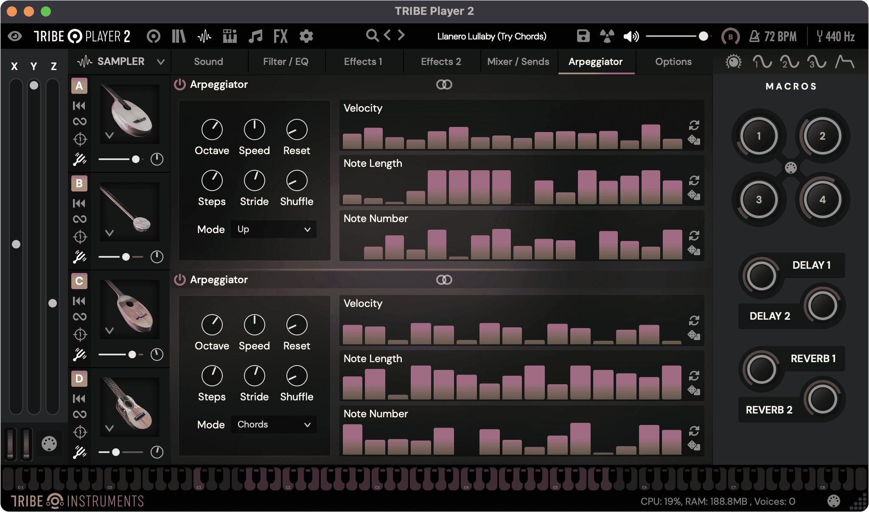
Task: Select sampler slot D
Action: pos(79,379)
